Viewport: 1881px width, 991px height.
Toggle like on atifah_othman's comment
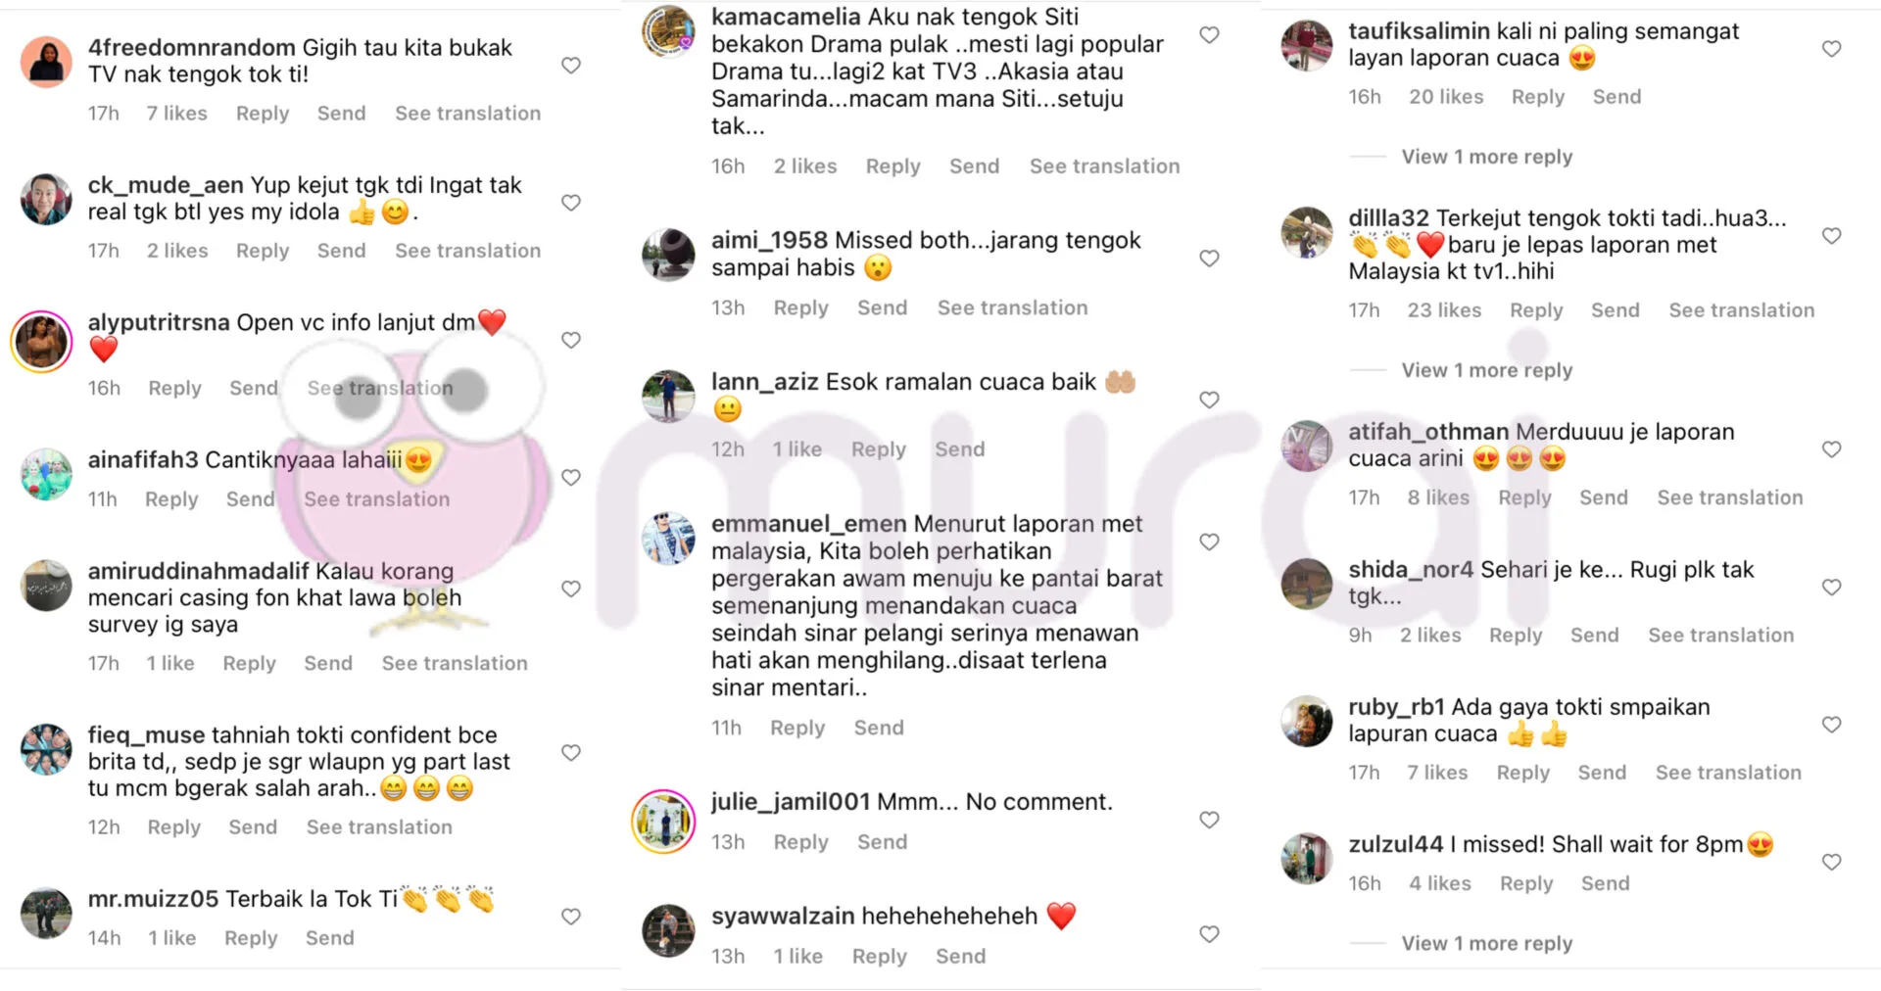point(1832,449)
